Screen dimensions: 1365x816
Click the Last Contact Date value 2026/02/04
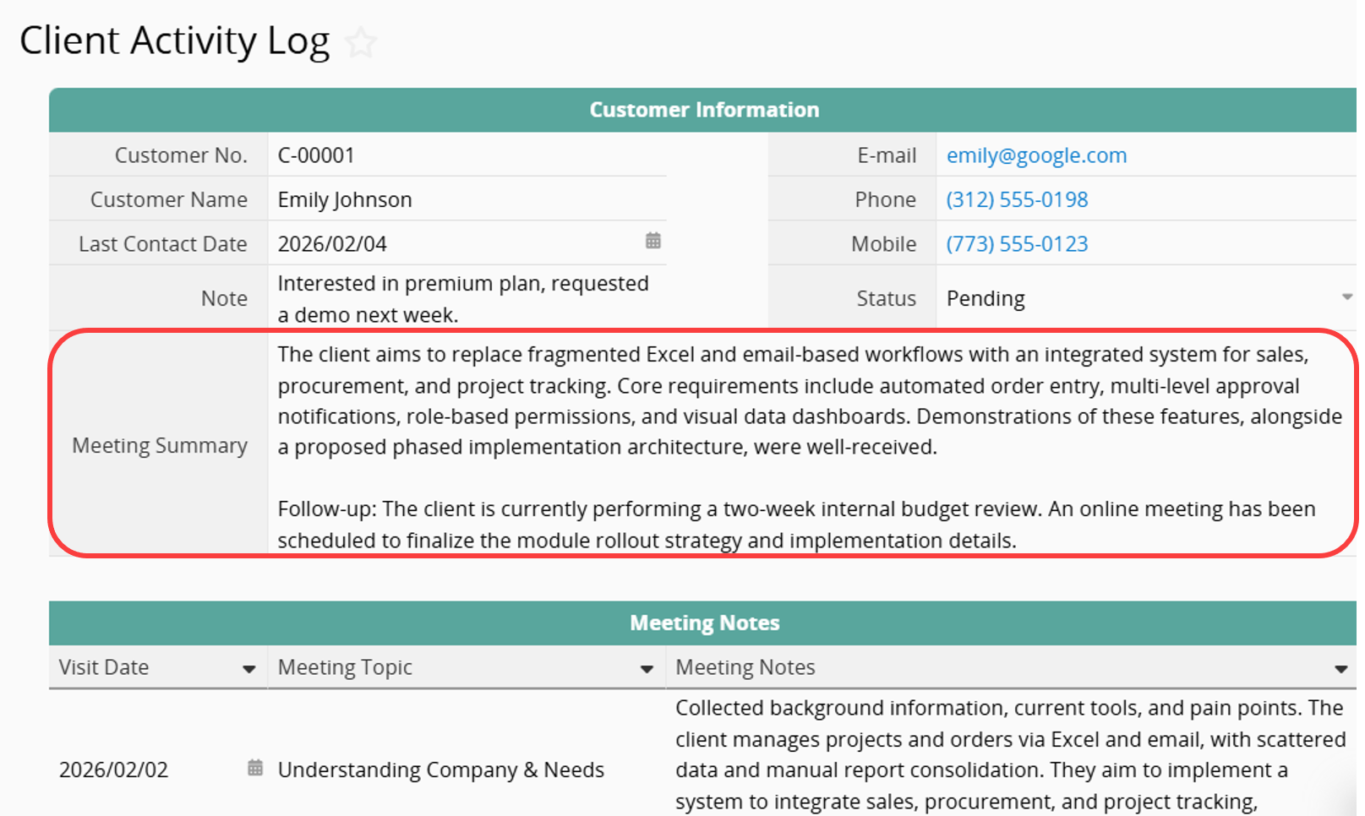click(332, 244)
